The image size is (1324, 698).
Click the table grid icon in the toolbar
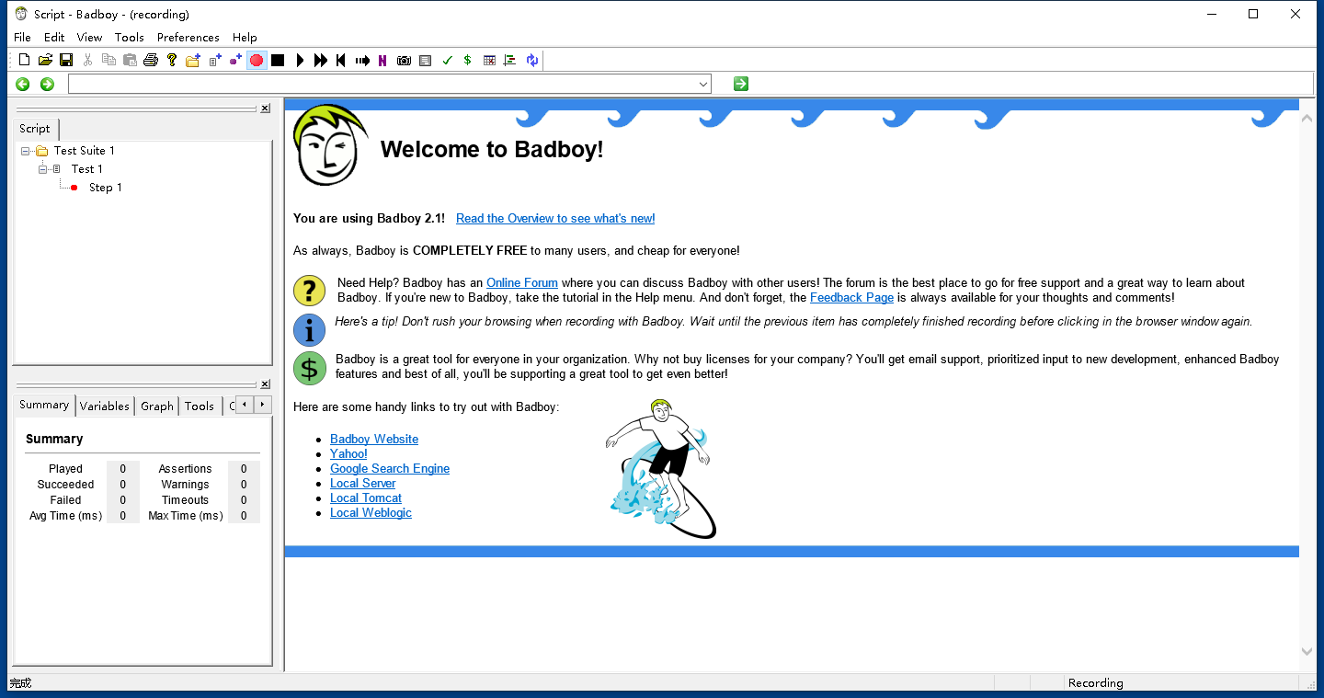[489, 61]
